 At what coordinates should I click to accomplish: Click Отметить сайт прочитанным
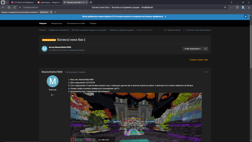pyautogui.click(x=197, y=30)
